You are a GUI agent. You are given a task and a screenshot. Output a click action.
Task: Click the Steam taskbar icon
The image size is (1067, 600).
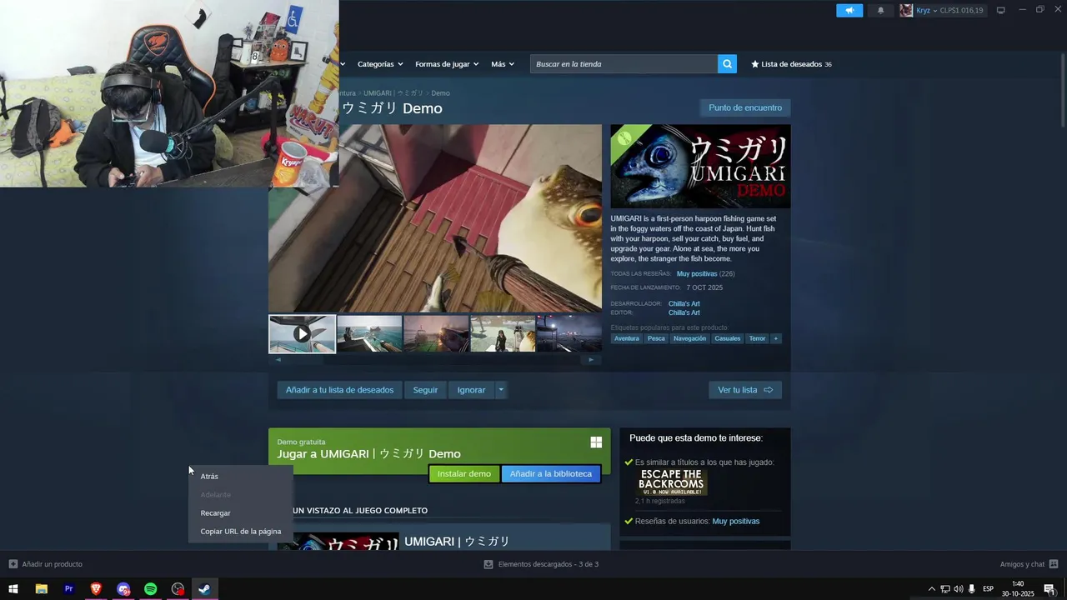[x=204, y=589]
